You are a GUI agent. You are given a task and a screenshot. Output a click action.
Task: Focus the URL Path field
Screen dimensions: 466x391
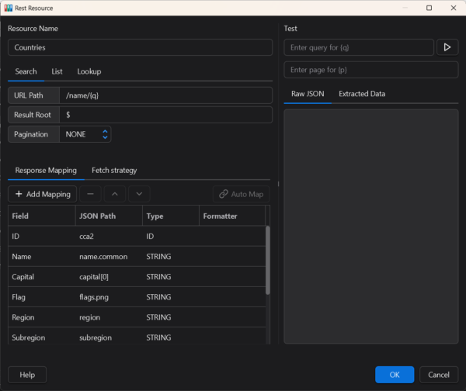click(165, 95)
